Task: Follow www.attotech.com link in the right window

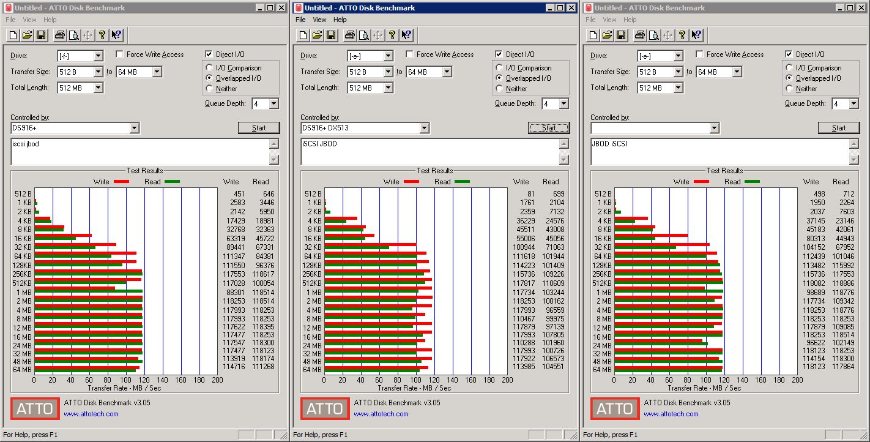Action: pyautogui.click(x=671, y=414)
